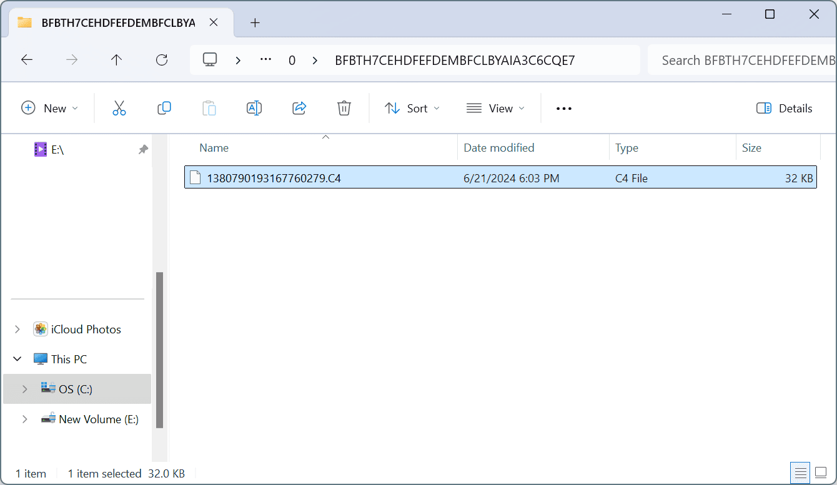Viewport: 837px width, 485px height.
Task: Navigate up one folder level
Action: tap(117, 60)
